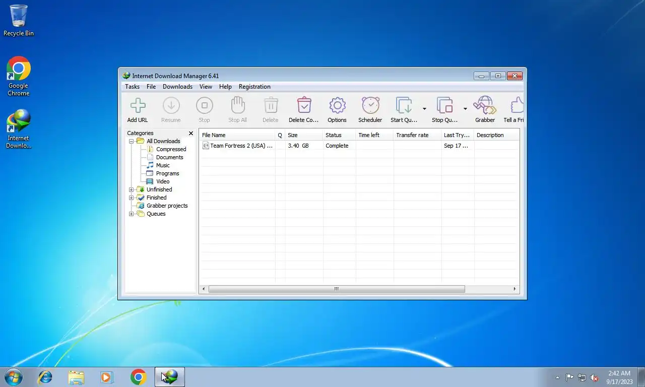Click the muted volume tray icon
Screen dimensions: 645x387
point(595,377)
